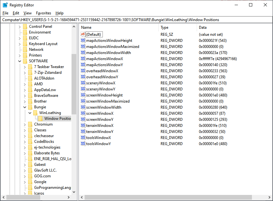Expand the Google key node

[x=25, y=182]
